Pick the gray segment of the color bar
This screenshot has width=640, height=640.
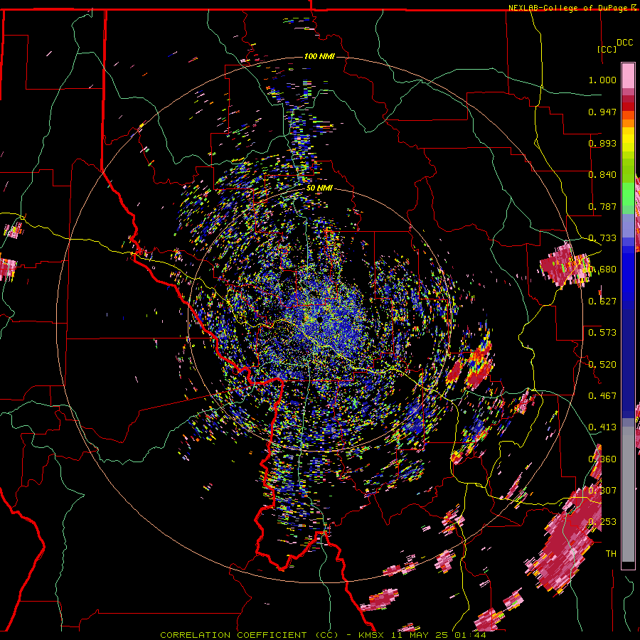point(628,494)
